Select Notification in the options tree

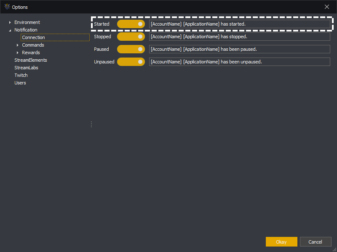pos(26,30)
